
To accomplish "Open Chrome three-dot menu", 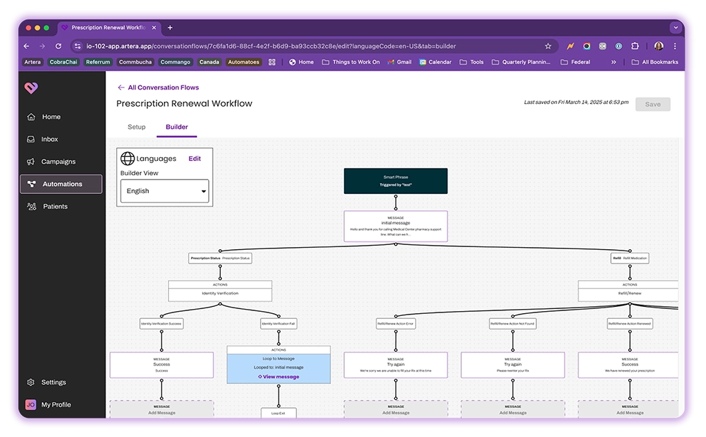I will 675,46.
